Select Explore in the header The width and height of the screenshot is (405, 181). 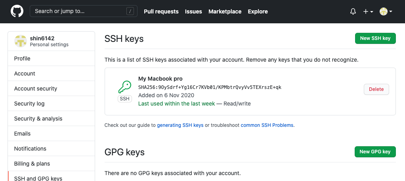[258, 11]
